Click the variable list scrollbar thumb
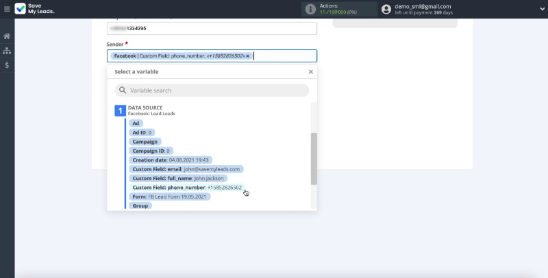This screenshot has height=278, width=548. [x=314, y=159]
